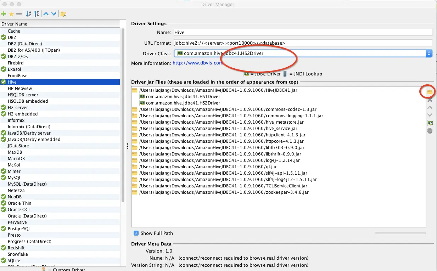Select the Hive driver in list
This screenshot has width=437, height=271.
pyautogui.click(x=60, y=82)
